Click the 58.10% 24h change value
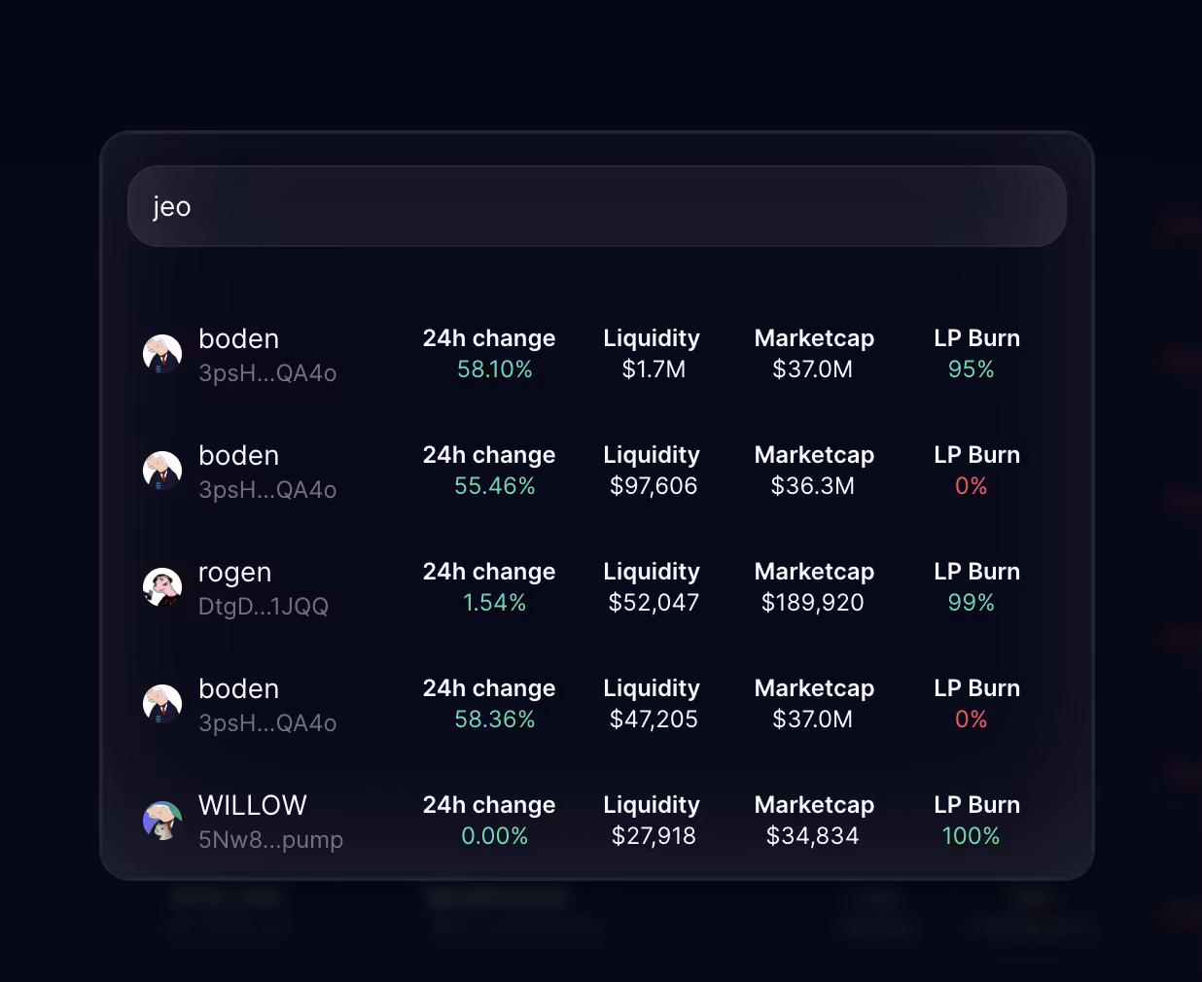 point(494,369)
